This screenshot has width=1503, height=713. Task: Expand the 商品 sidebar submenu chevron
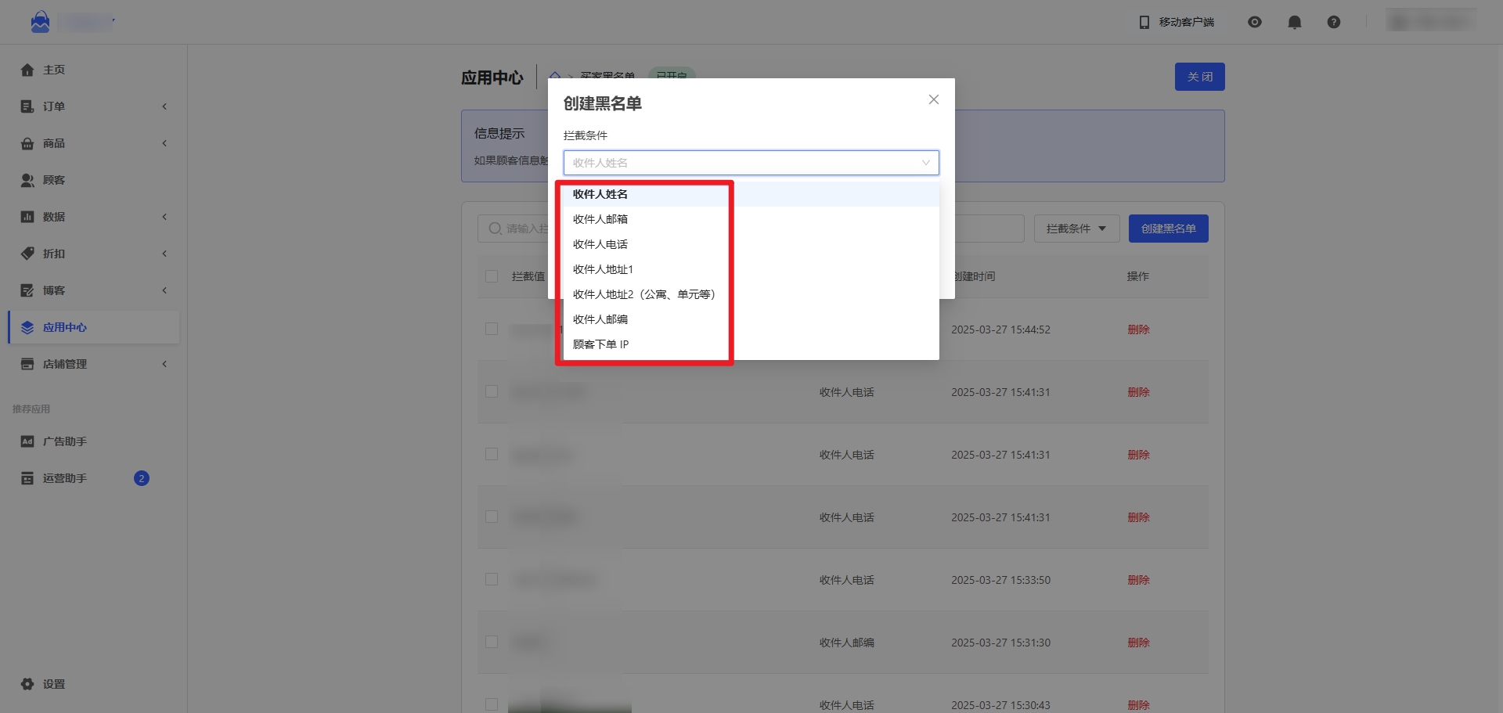click(x=164, y=143)
